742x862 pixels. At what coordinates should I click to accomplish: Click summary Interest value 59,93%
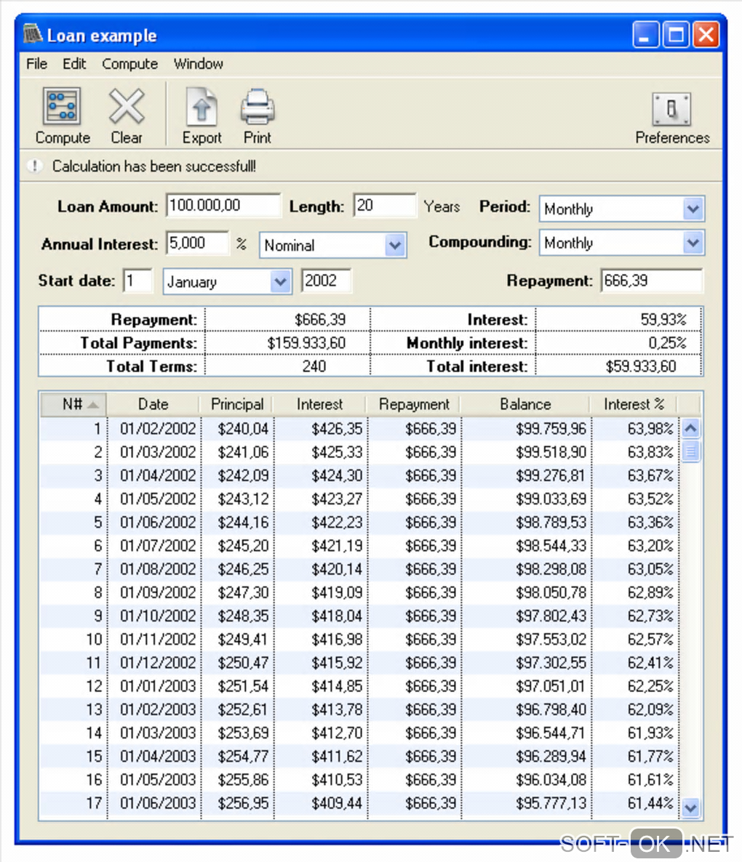(x=663, y=319)
